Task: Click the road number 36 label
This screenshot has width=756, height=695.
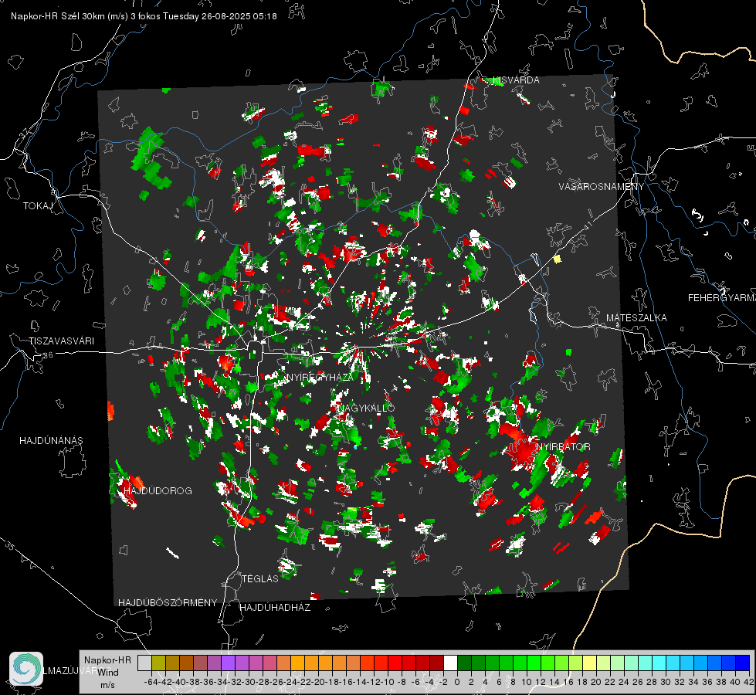Action: pyautogui.click(x=48, y=355)
